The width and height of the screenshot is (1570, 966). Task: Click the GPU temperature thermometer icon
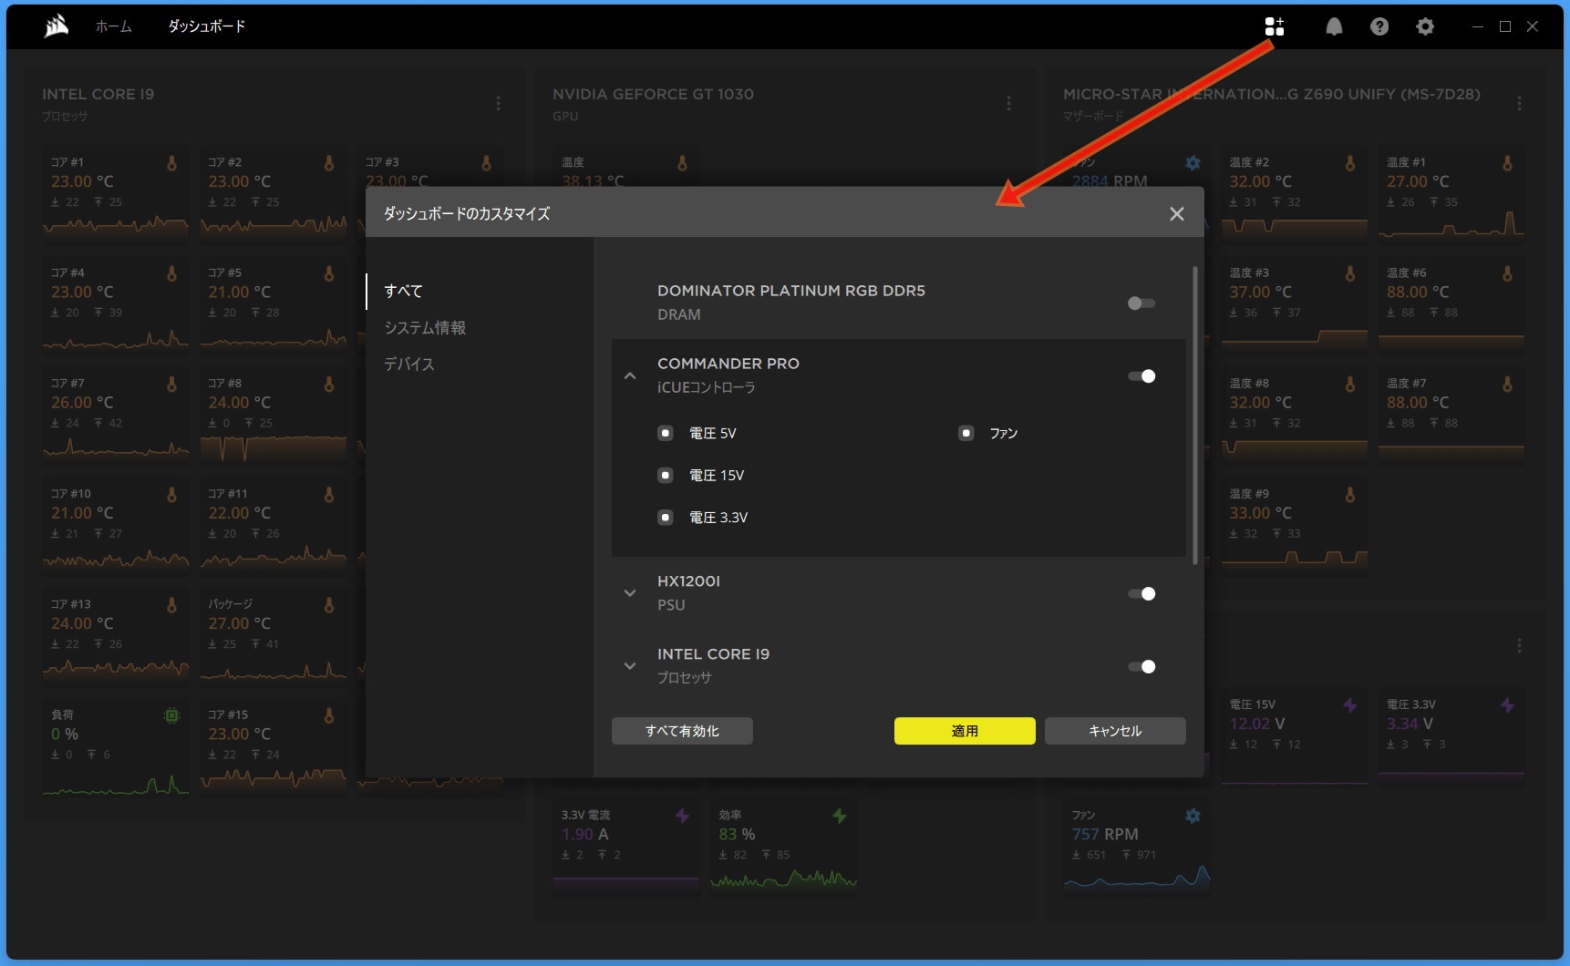click(x=682, y=163)
